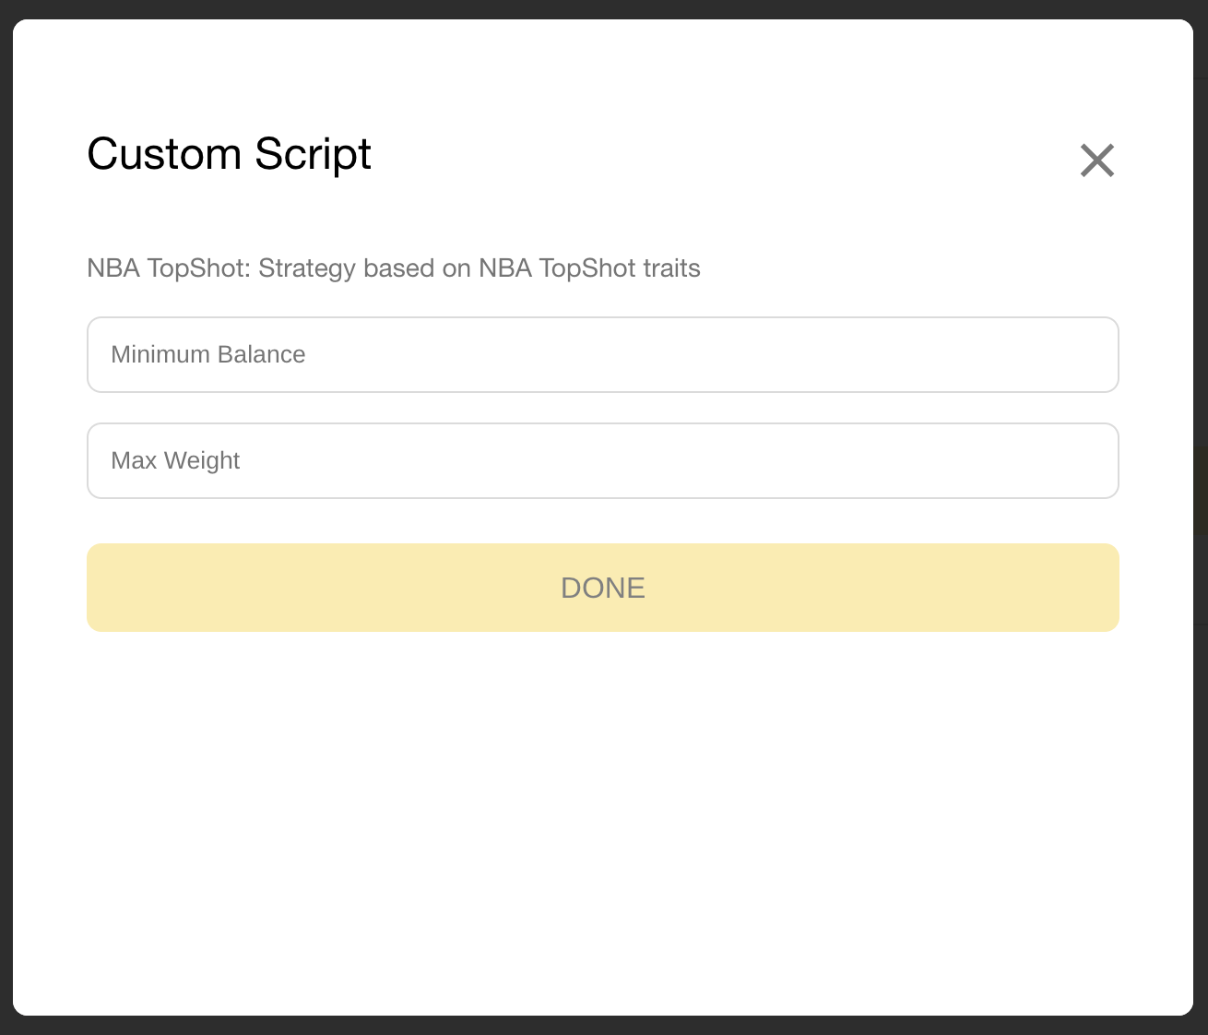This screenshot has height=1035, width=1208.
Task: Focus the Max Weight input field
Action: [x=603, y=461]
